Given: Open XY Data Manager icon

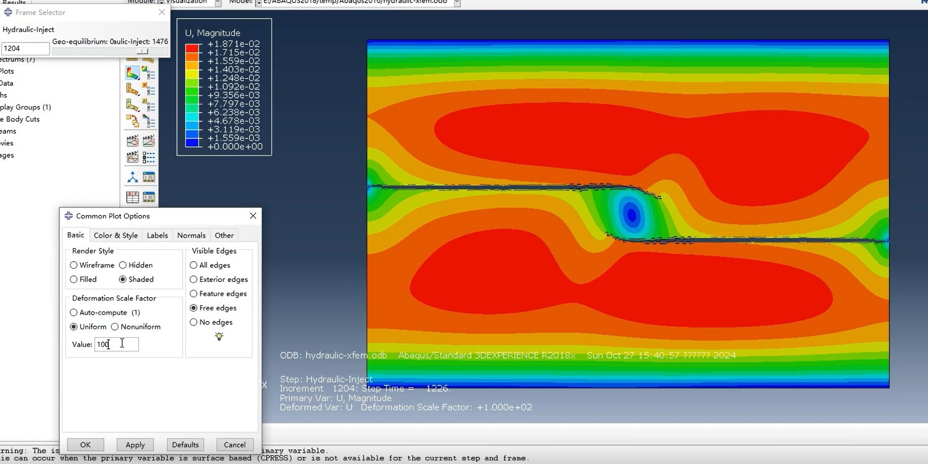Looking at the screenshot, I should (x=149, y=197).
